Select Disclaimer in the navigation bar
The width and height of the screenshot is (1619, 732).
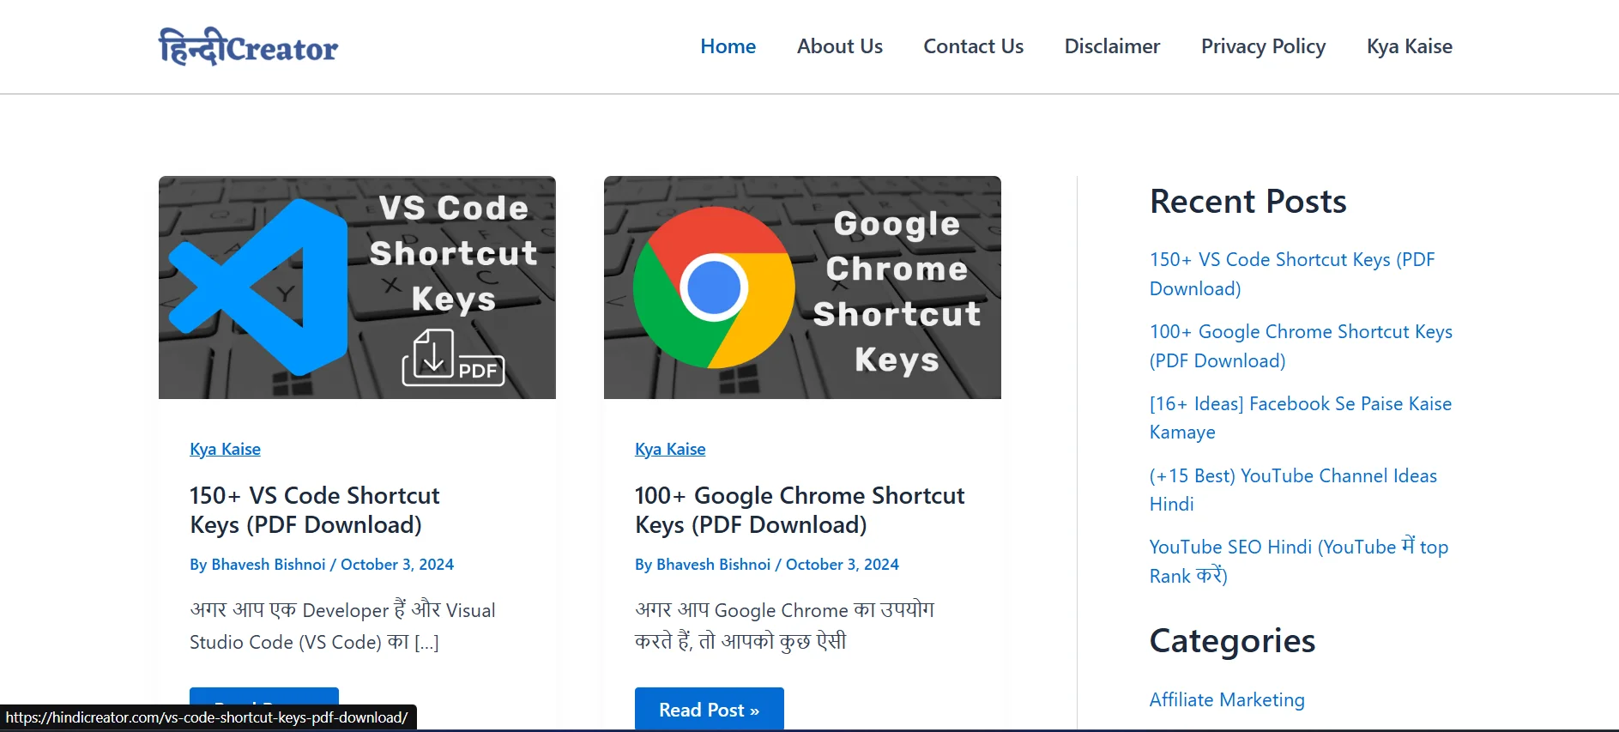1112,46
